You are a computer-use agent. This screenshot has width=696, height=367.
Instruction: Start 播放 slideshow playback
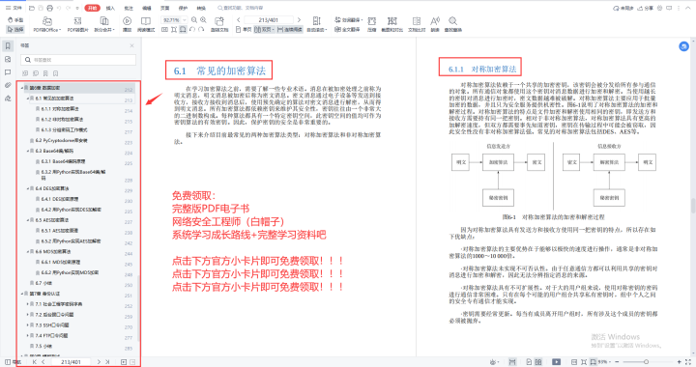pyautogui.click(x=127, y=24)
